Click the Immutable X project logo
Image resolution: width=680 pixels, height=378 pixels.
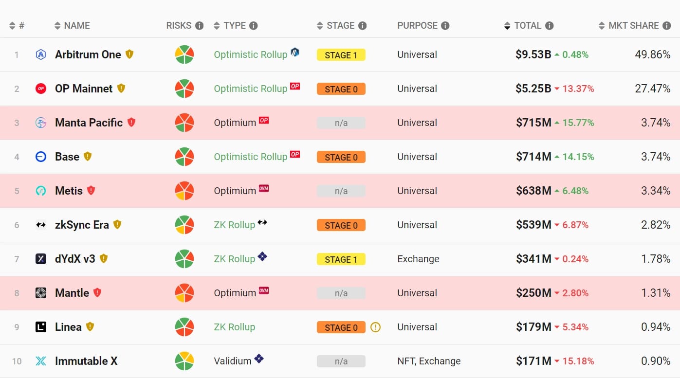coord(41,361)
